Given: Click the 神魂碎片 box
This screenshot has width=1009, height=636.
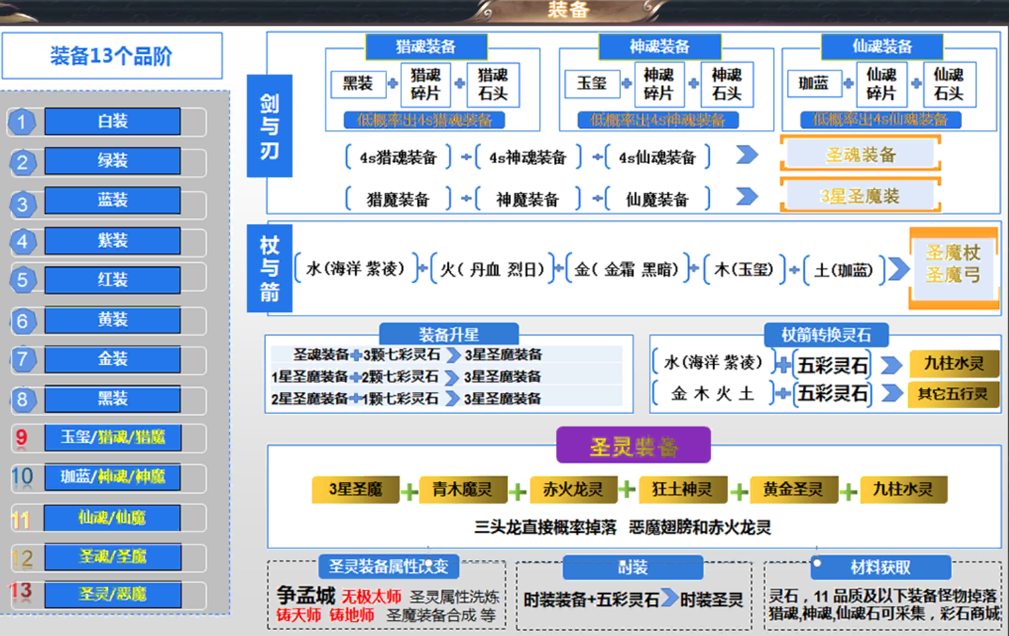Looking at the screenshot, I should click(x=659, y=84).
